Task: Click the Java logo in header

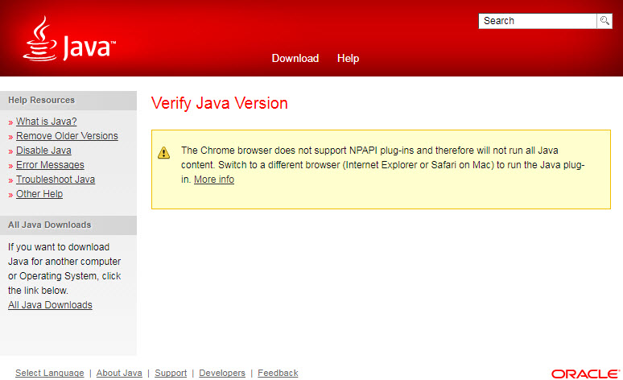Action: pos(69,39)
